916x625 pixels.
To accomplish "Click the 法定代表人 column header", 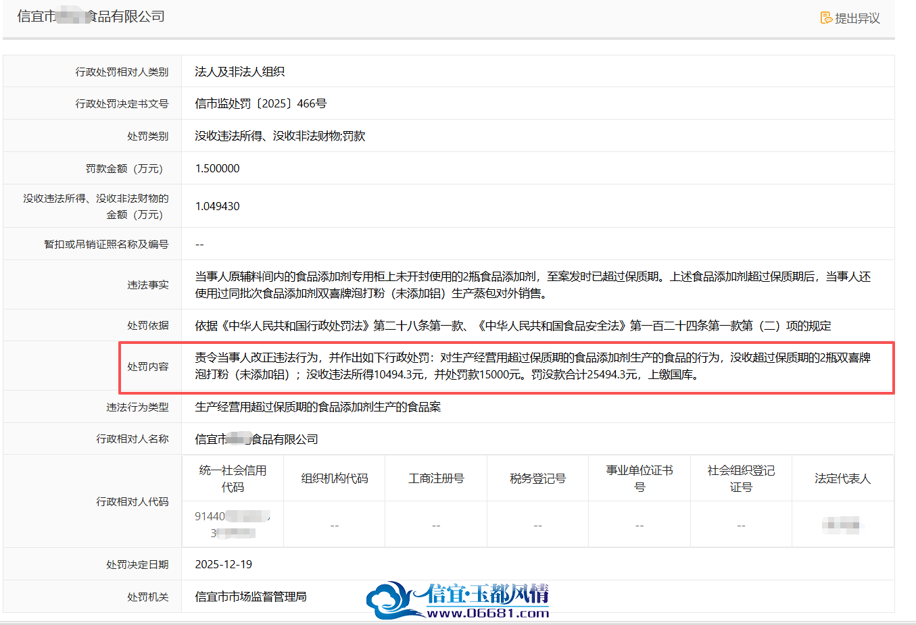I will (842, 478).
